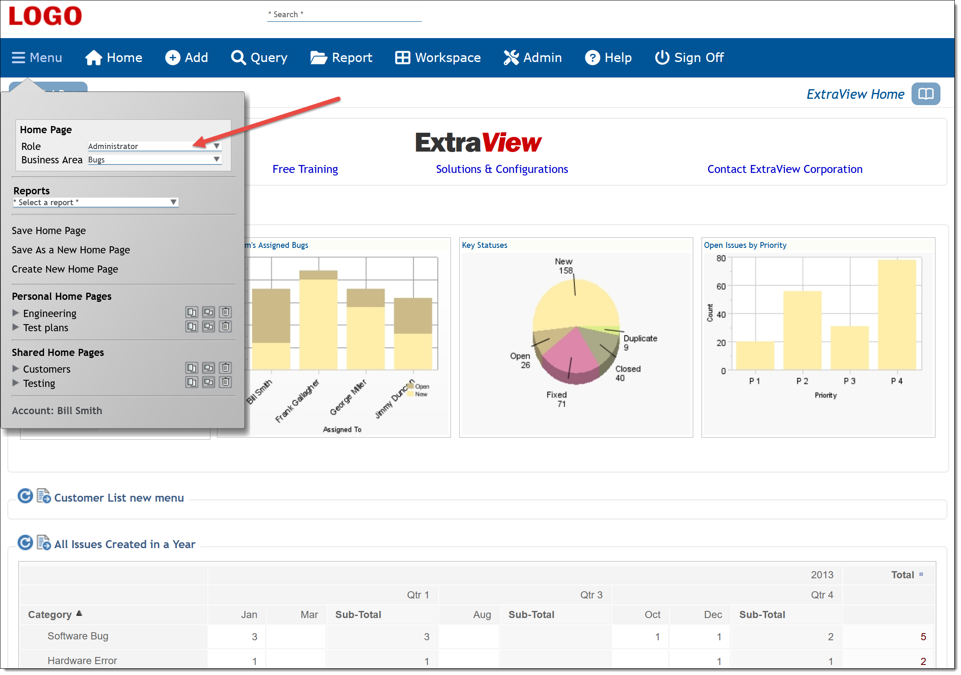Click Open Issues by Priority chart title

[745, 245]
